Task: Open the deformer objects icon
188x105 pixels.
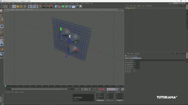Action: click(70, 6)
